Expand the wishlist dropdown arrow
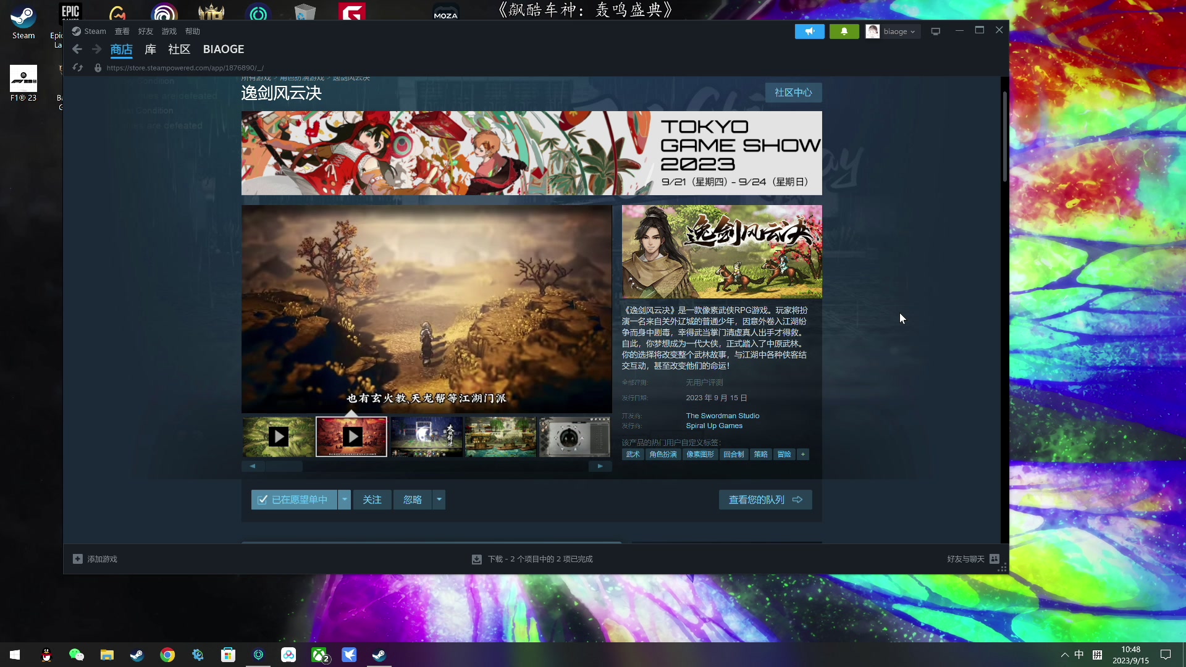 345,500
